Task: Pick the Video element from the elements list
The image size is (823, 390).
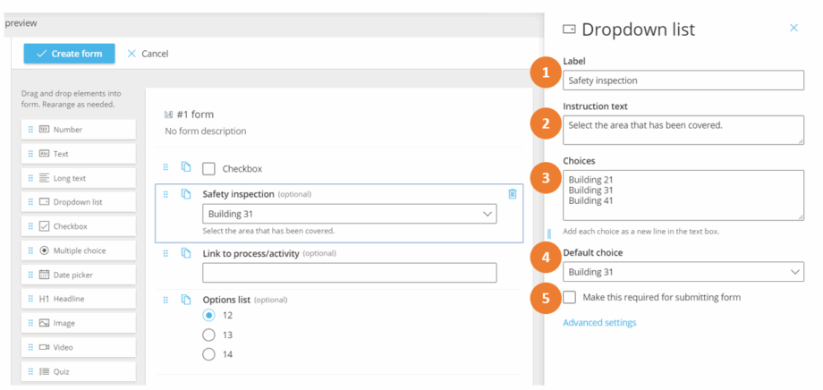Action: click(x=79, y=347)
